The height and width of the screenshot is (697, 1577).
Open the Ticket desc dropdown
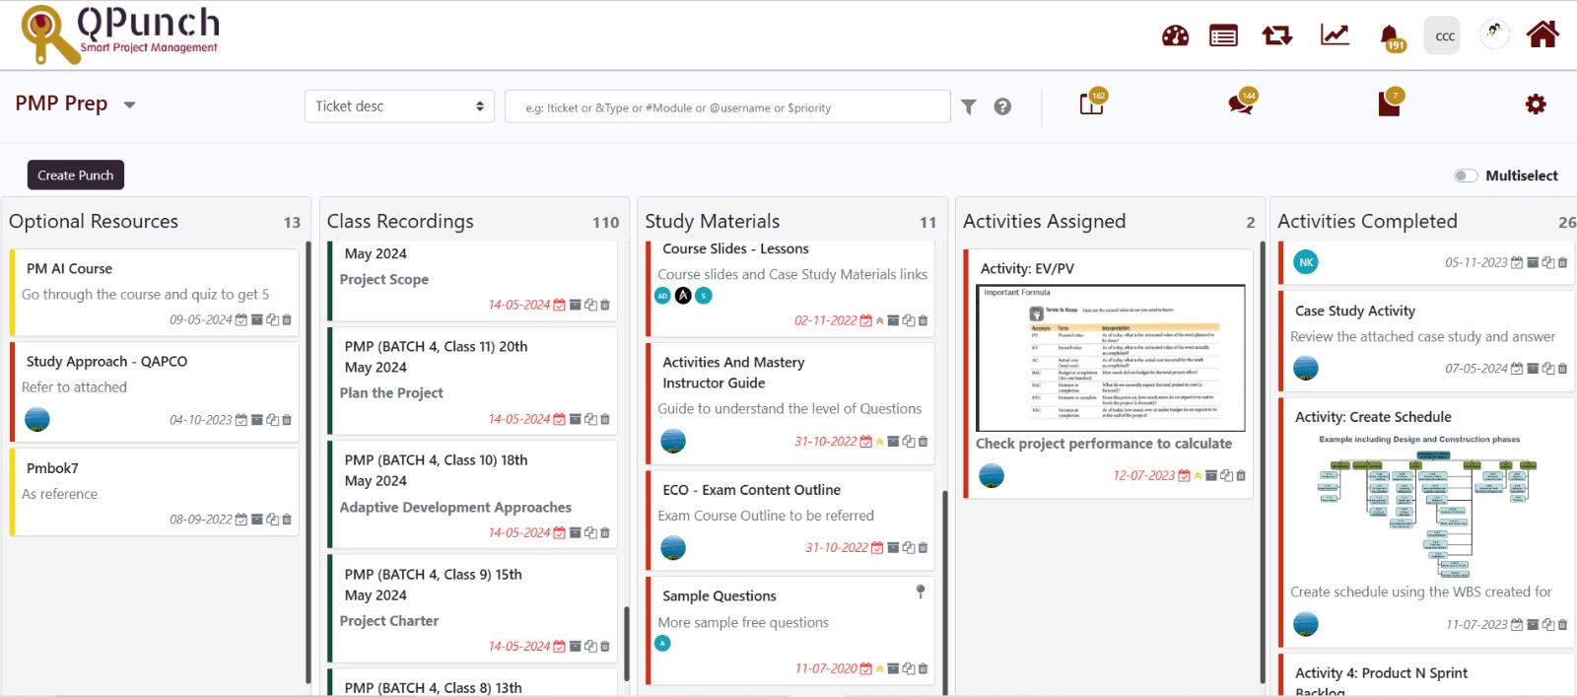398,106
